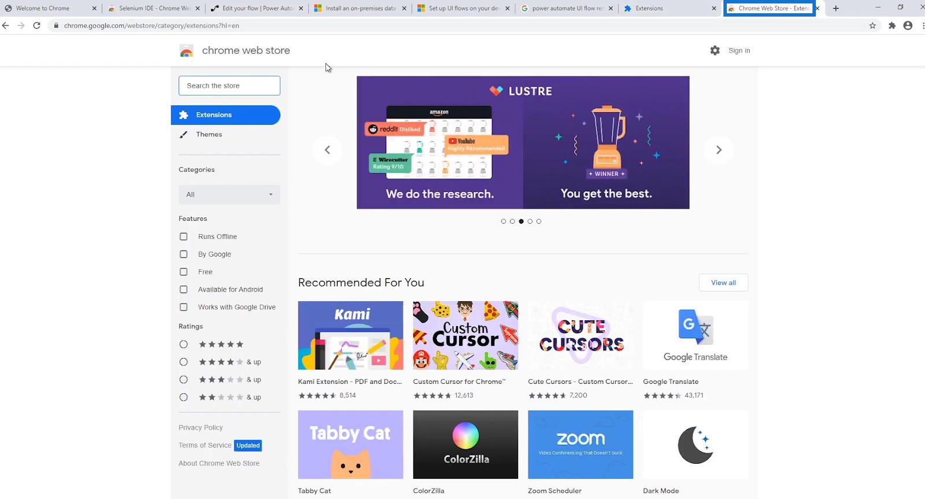Close the Extensions tab
Viewport: 925px width, 499px height.
click(714, 8)
